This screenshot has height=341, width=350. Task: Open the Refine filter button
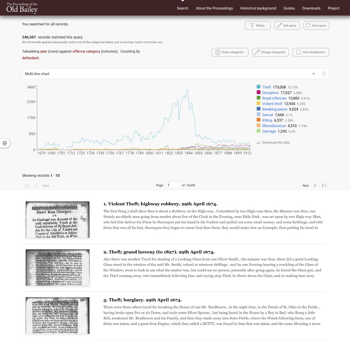(x=257, y=26)
